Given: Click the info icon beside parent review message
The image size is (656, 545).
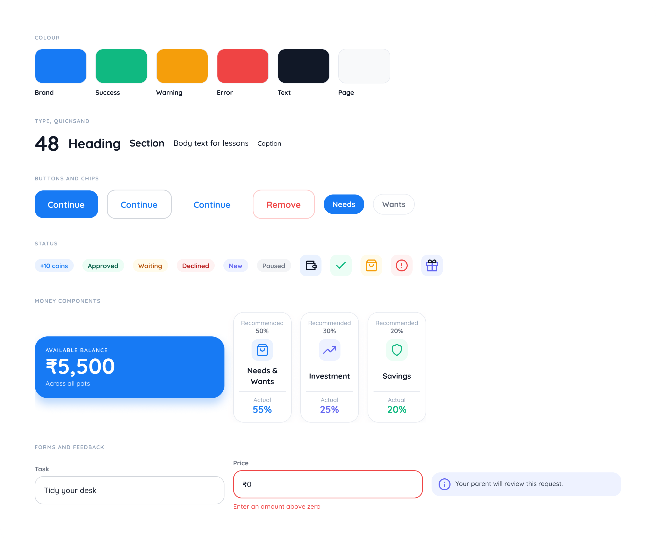Looking at the screenshot, I should pyautogui.click(x=444, y=484).
